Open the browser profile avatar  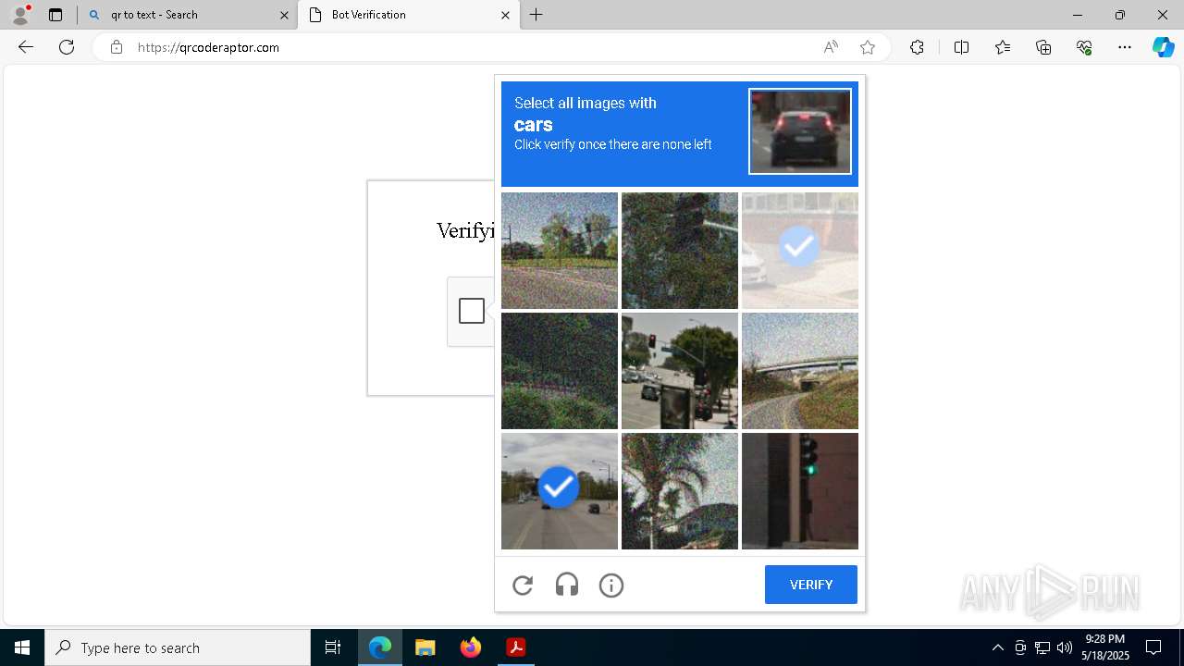click(20, 15)
